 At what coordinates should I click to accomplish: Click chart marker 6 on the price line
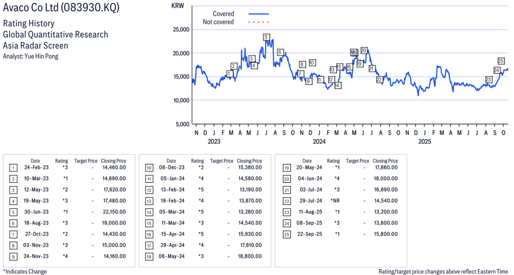click(280, 52)
